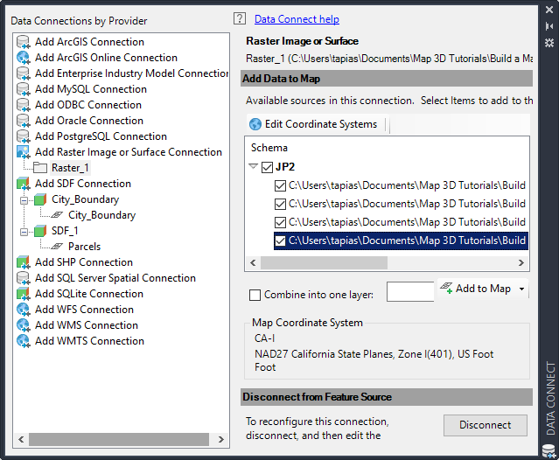Image resolution: width=559 pixels, height=460 pixels.
Task: Click the Disconnect button
Action: (x=485, y=425)
